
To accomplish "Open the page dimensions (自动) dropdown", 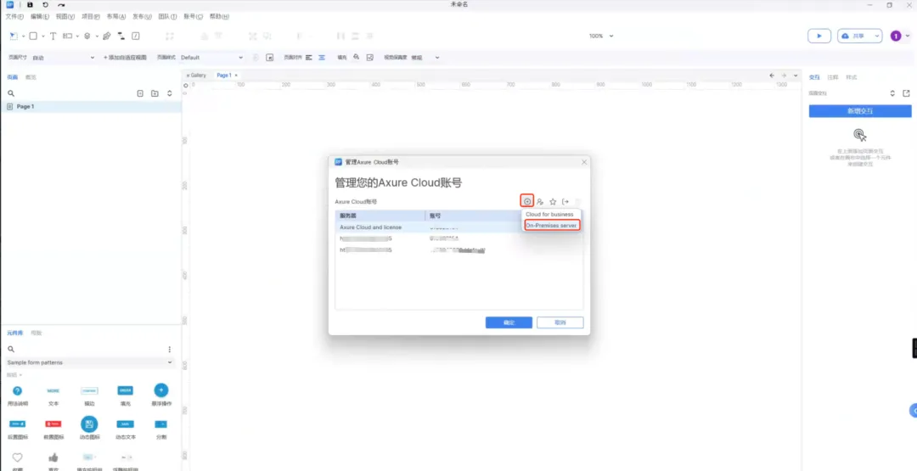I will click(x=63, y=57).
